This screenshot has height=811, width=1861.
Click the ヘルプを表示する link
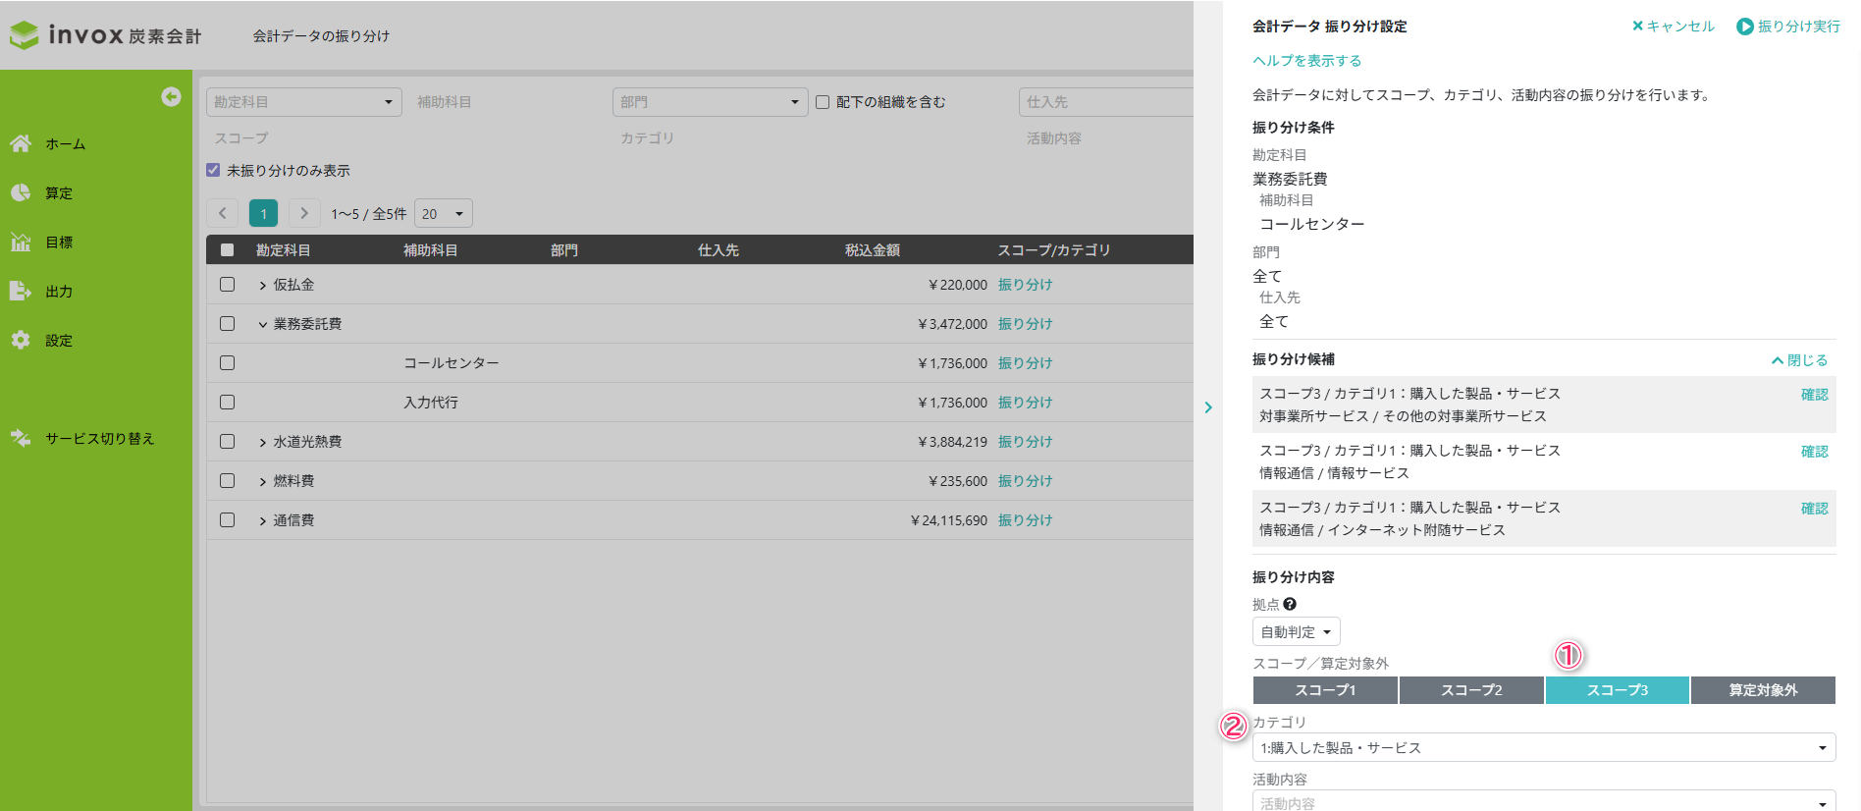[1306, 61]
